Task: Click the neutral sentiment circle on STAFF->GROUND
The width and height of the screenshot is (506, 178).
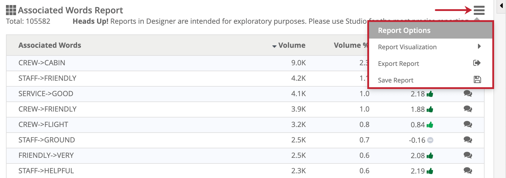Action: [430, 140]
